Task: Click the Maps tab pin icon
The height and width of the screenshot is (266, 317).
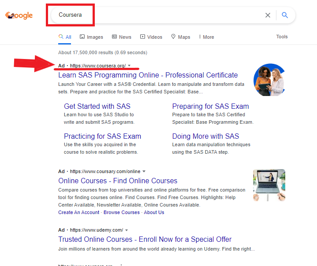Action: [x=173, y=37]
